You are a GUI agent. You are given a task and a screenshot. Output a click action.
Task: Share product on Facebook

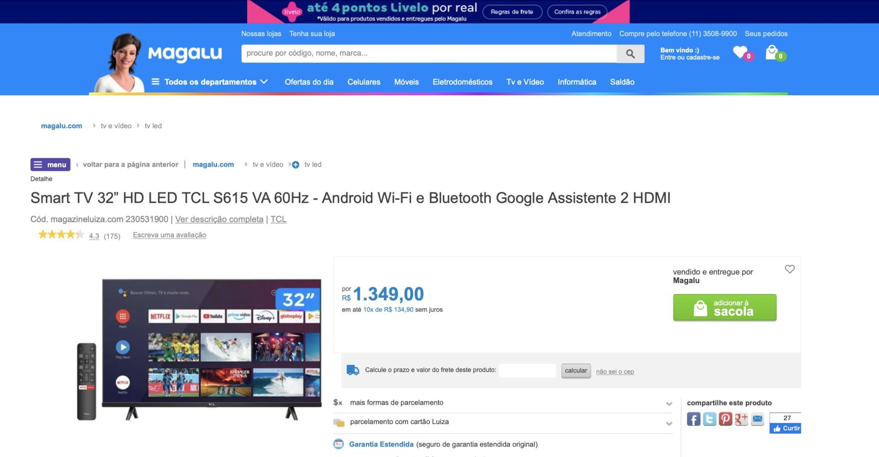pos(694,419)
